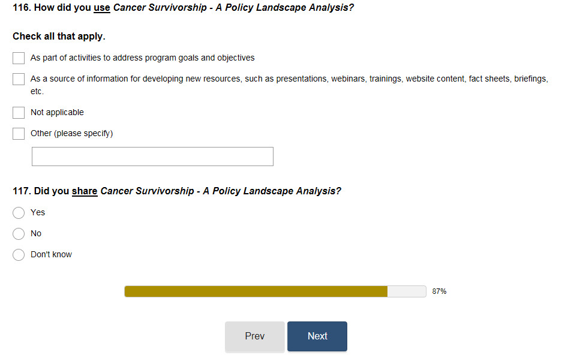This screenshot has height=361, width=571.
Task: Click the "Don't know" label text
Action: [x=51, y=255]
